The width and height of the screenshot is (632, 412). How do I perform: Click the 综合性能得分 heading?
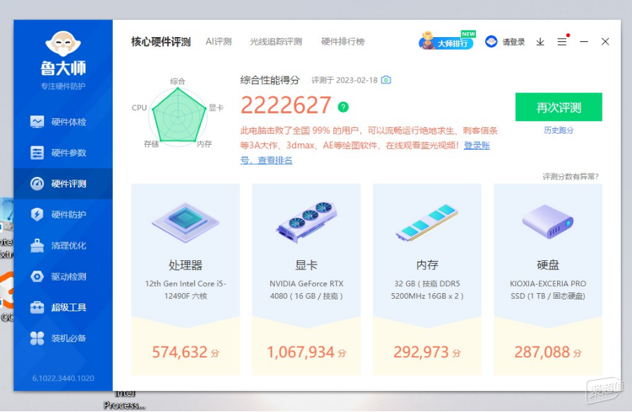coord(270,80)
